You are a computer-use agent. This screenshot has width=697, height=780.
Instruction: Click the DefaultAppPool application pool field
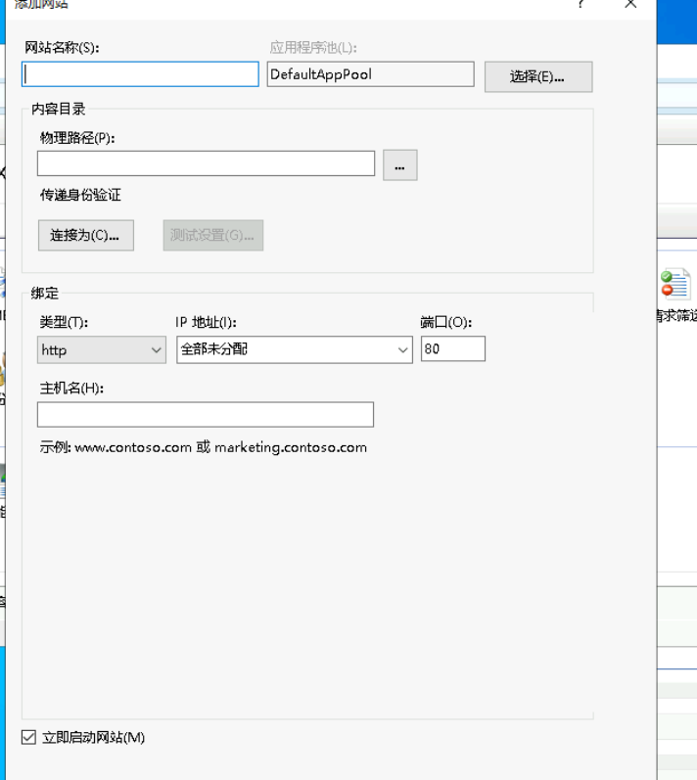(x=370, y=74)
